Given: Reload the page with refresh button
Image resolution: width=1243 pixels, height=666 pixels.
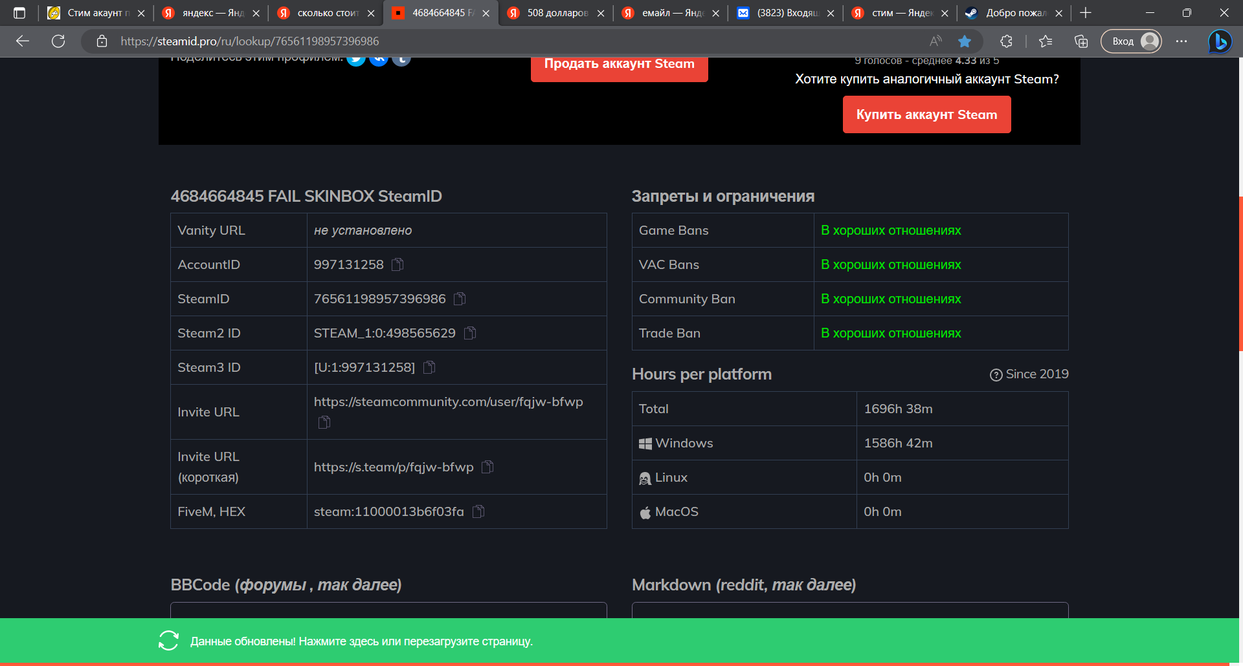Looking at the screenshot, I should pos(58,41).
